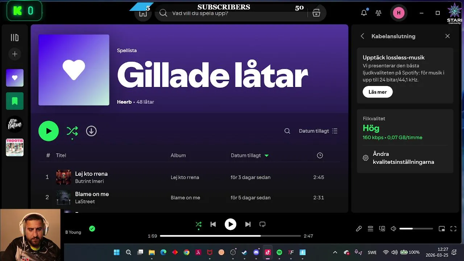The height and width of the screenshot is (261, 464).
Task: Open Google Chrome from the taskbar
Action: 186,252
